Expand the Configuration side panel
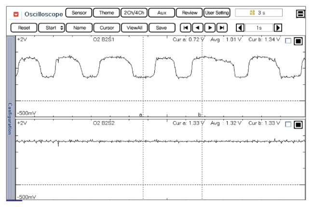 point(10,118)
